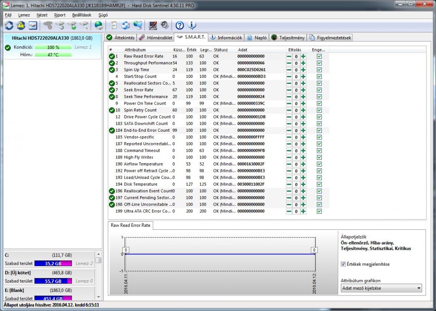This screenshot has width=436, height=311.
Task: Click the document page toolbar icon
Action: point(113,25)
